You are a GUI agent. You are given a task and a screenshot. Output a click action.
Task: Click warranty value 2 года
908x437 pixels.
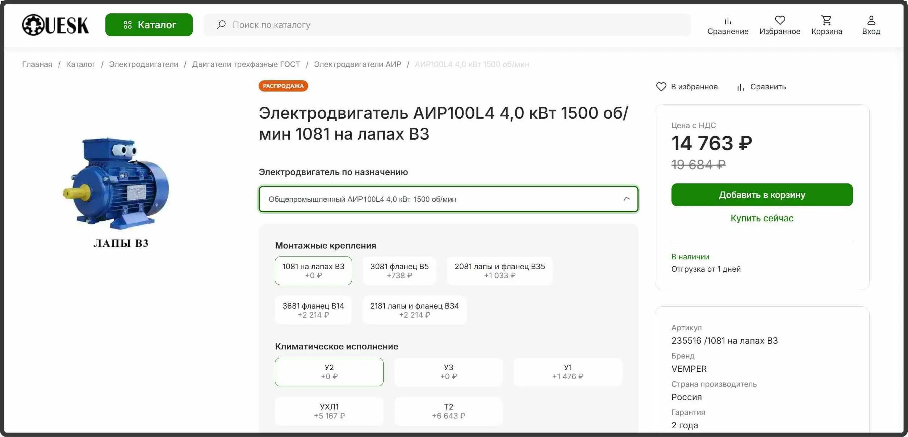685,425
